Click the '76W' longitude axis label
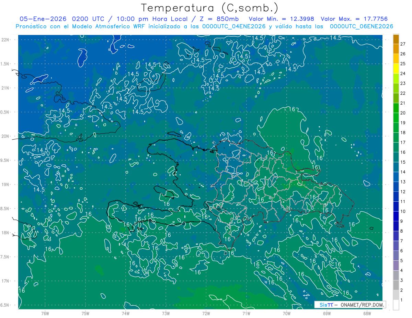 pos(45,313)
